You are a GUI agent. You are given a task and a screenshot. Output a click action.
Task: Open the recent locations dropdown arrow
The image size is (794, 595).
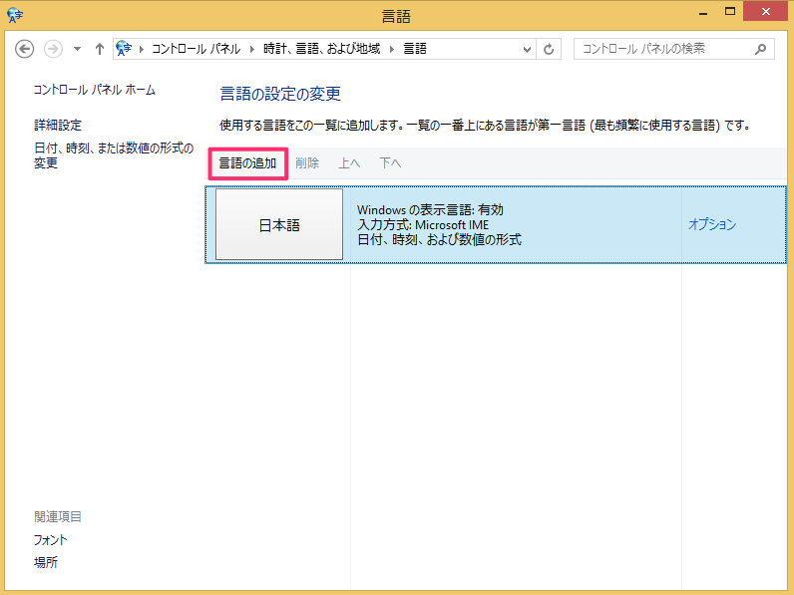(77, 49)
